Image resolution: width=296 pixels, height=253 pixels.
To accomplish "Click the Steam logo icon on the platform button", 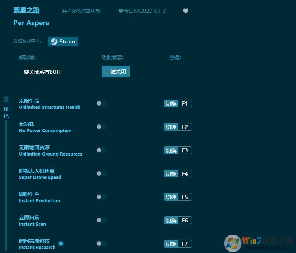I will click(x=54, y=41).
